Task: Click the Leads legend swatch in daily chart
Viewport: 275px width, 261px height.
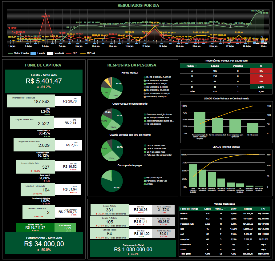Action: 34,53
